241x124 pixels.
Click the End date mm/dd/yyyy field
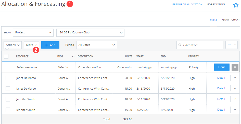point(172,67)
